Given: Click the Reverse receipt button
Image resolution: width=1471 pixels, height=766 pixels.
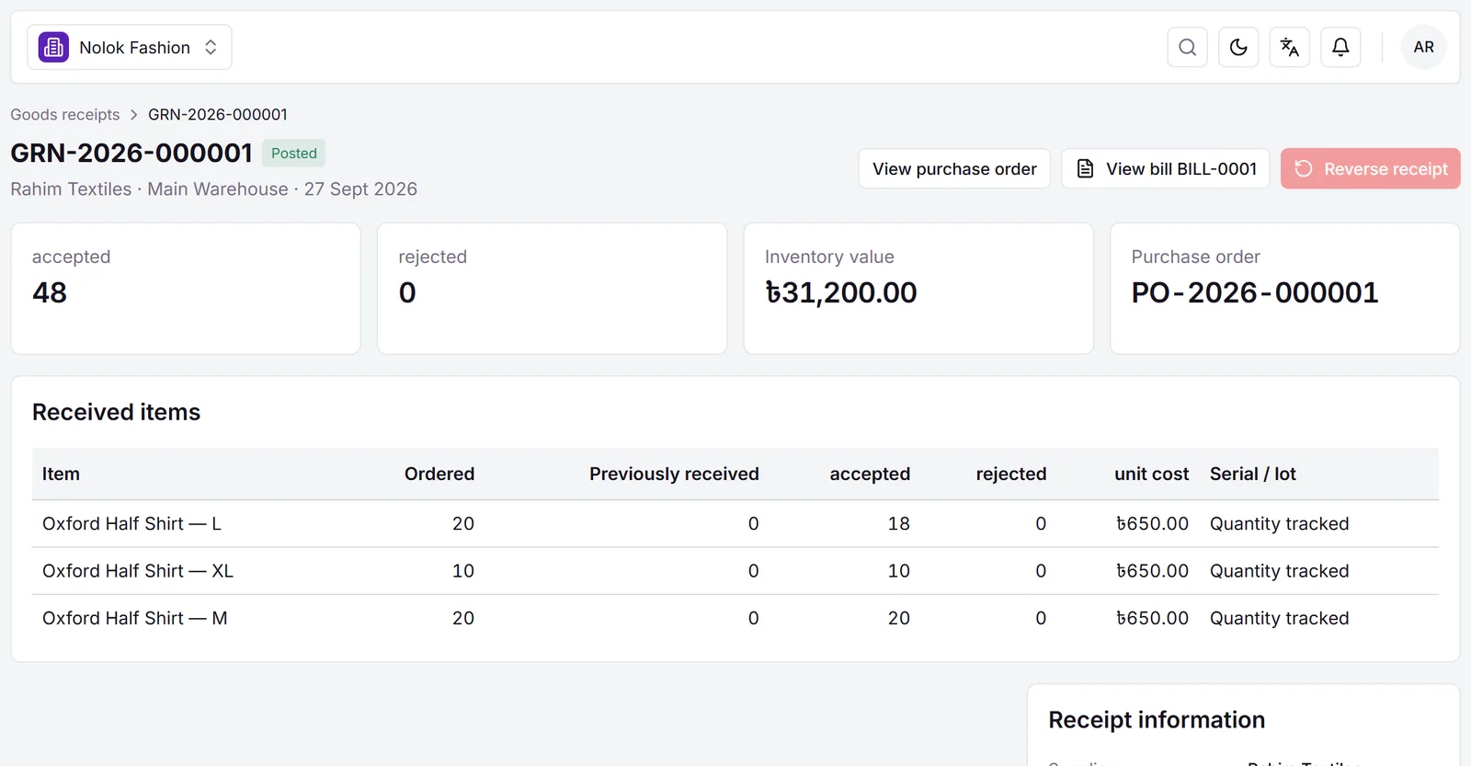Looking at the screenshot, I should coord(1371,169).
